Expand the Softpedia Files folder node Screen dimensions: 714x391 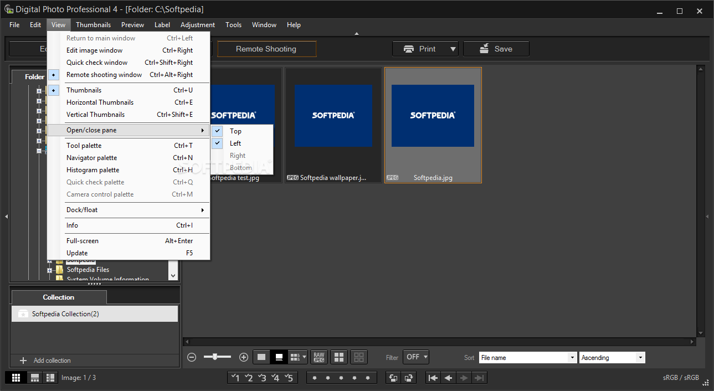coord(49,270)
